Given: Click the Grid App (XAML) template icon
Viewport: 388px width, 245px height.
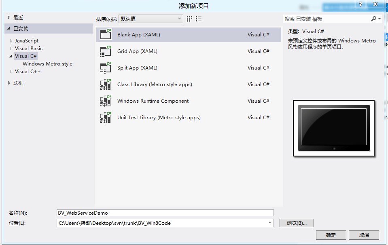Looking at the screenshot, I should [x=105, y=51].
